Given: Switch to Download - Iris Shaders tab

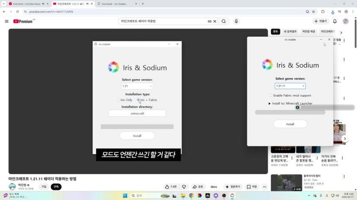Looking at the screenshot, I should 114,4.
